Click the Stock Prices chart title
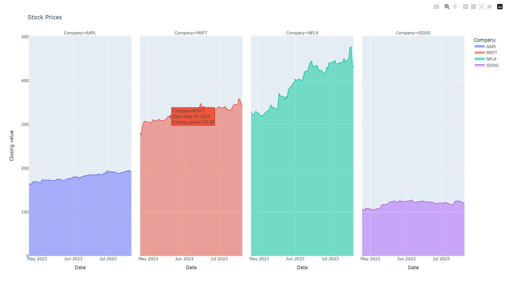 click(x=45, y=17)
